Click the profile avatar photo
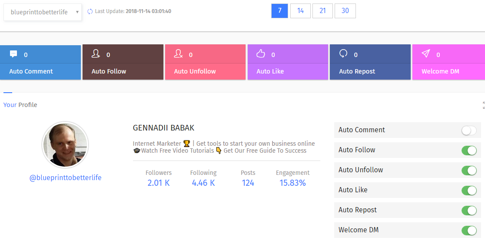The image size is (485, 241). tap(65, 145)
